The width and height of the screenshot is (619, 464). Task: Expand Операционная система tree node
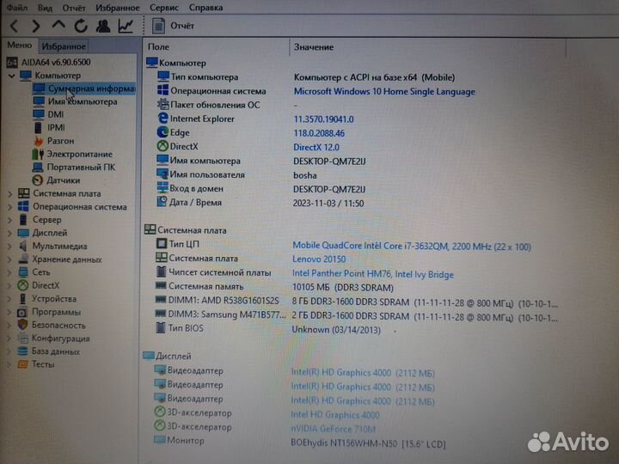tap(10, 207)
